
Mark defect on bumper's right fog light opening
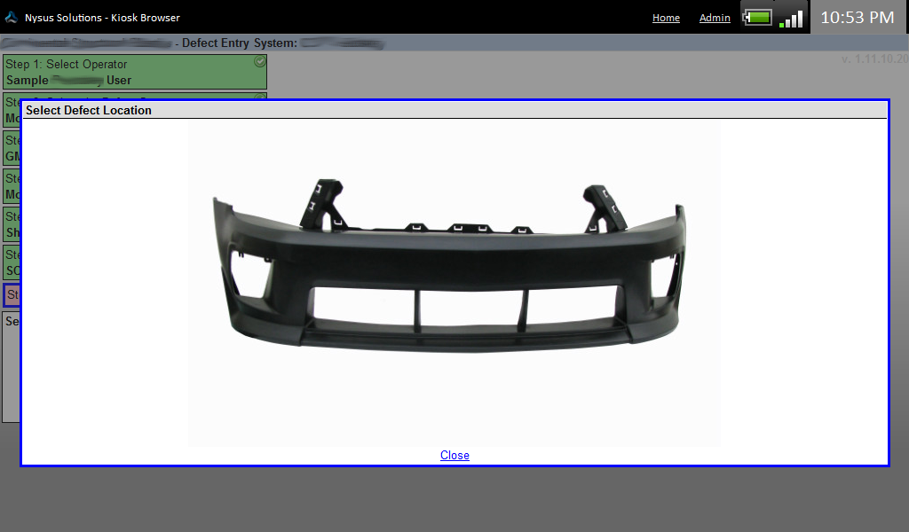(664, 270)
